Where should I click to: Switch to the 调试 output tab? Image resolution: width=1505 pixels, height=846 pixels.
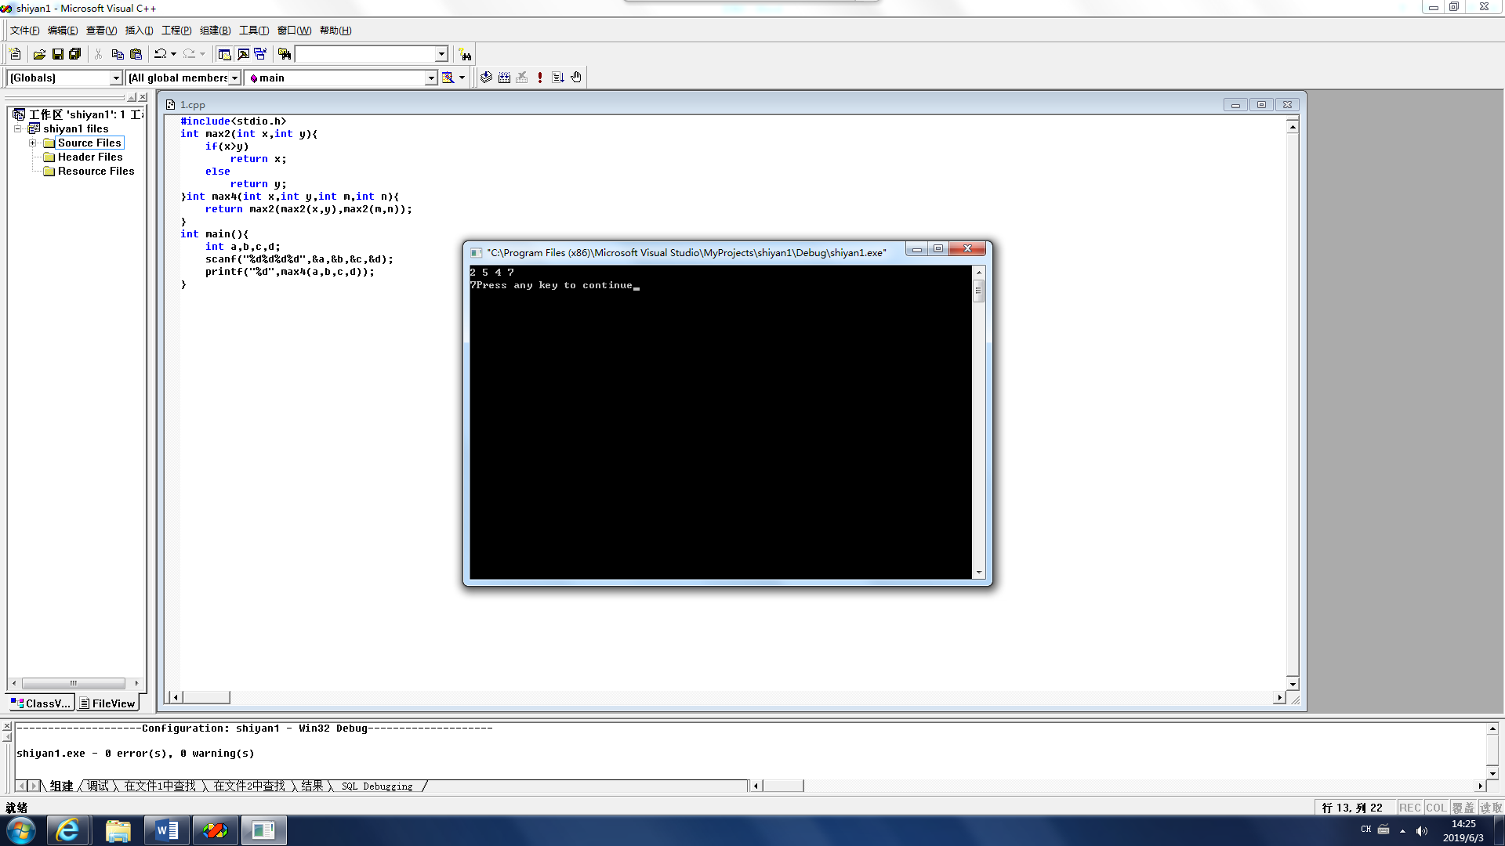[x=98, y=786]
